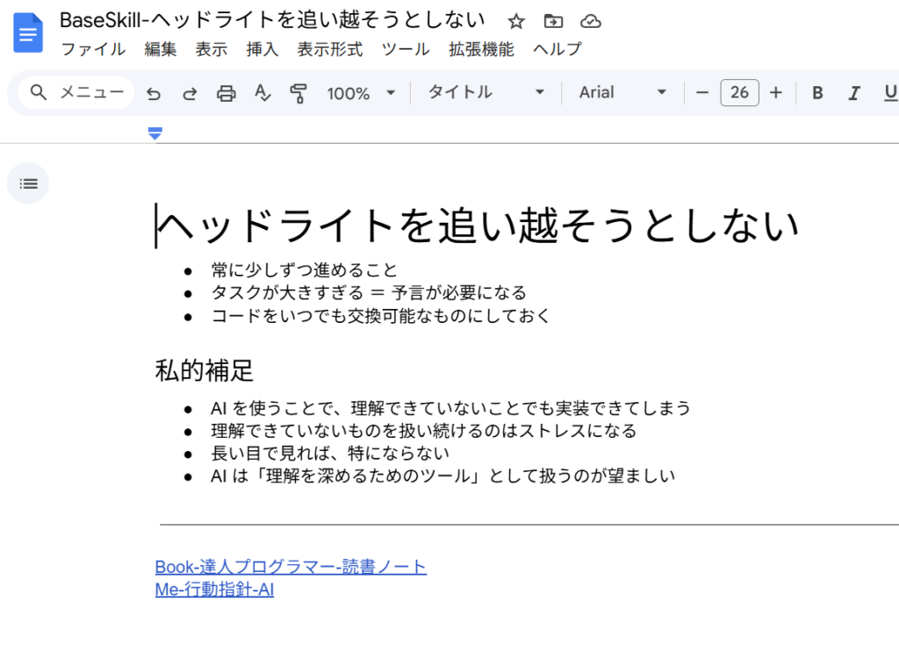899x666 pixels.
Task: Show the document outline panel
Action: pyautogui.click(x=28, y=183)
